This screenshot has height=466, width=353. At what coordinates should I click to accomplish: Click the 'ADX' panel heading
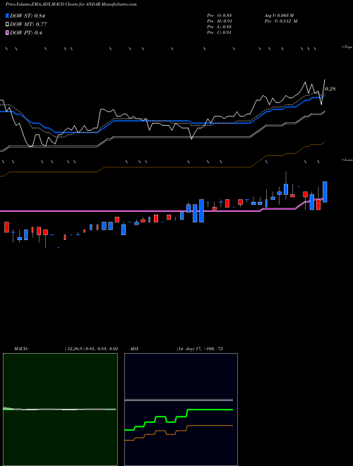[134, 349]
